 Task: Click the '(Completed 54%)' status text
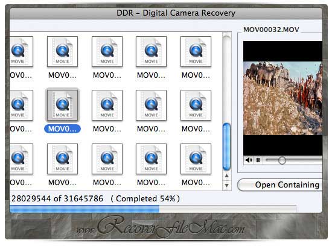[x=145, y=198]
